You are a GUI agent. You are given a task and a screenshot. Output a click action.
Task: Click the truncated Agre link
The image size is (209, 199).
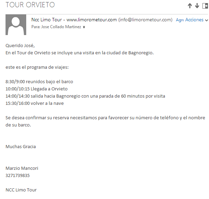(x=180, y=20)
